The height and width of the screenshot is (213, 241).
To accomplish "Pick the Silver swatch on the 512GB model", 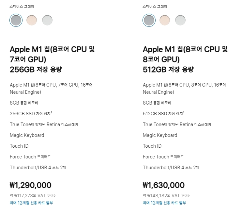I will [x=180, y=20].
